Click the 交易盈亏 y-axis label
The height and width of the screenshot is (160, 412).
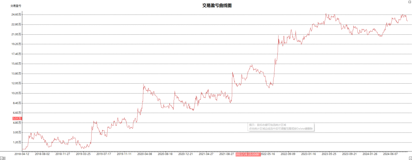(16, 6)
